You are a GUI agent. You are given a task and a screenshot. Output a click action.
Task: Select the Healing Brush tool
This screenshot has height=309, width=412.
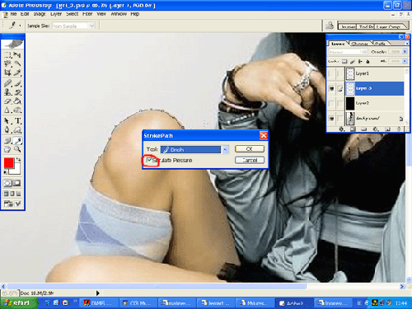click(7, 83)
